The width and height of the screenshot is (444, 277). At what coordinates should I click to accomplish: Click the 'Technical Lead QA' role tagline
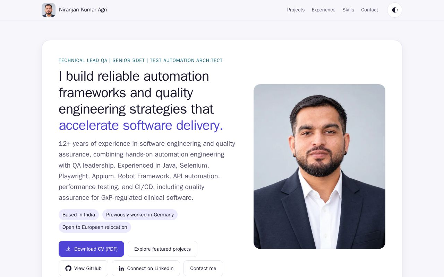click(140, 61)
